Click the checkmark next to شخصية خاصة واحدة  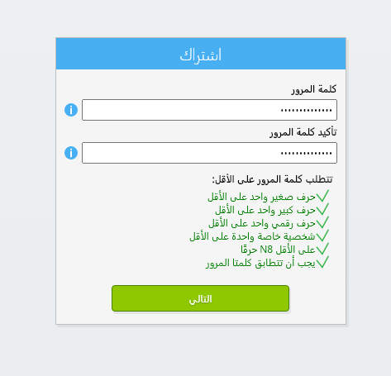(x=322, y=236)
